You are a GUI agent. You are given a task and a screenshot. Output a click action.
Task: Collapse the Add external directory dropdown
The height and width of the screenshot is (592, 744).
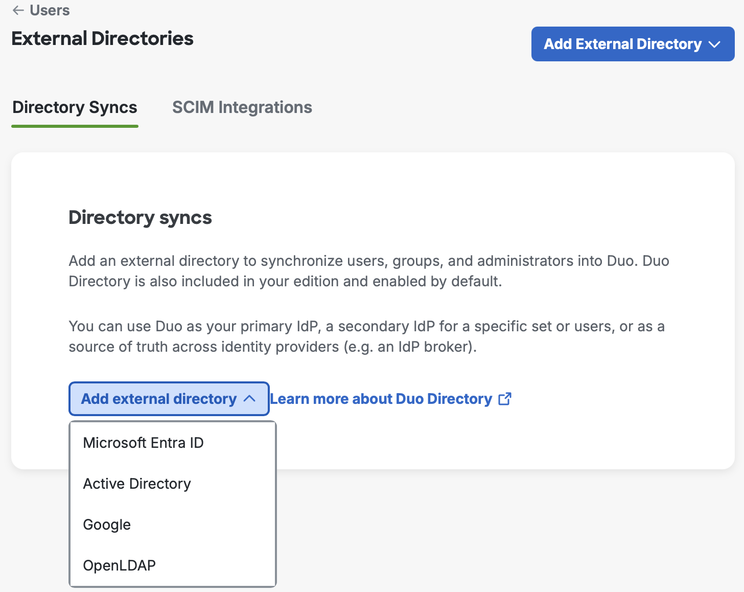coord(169,399)
